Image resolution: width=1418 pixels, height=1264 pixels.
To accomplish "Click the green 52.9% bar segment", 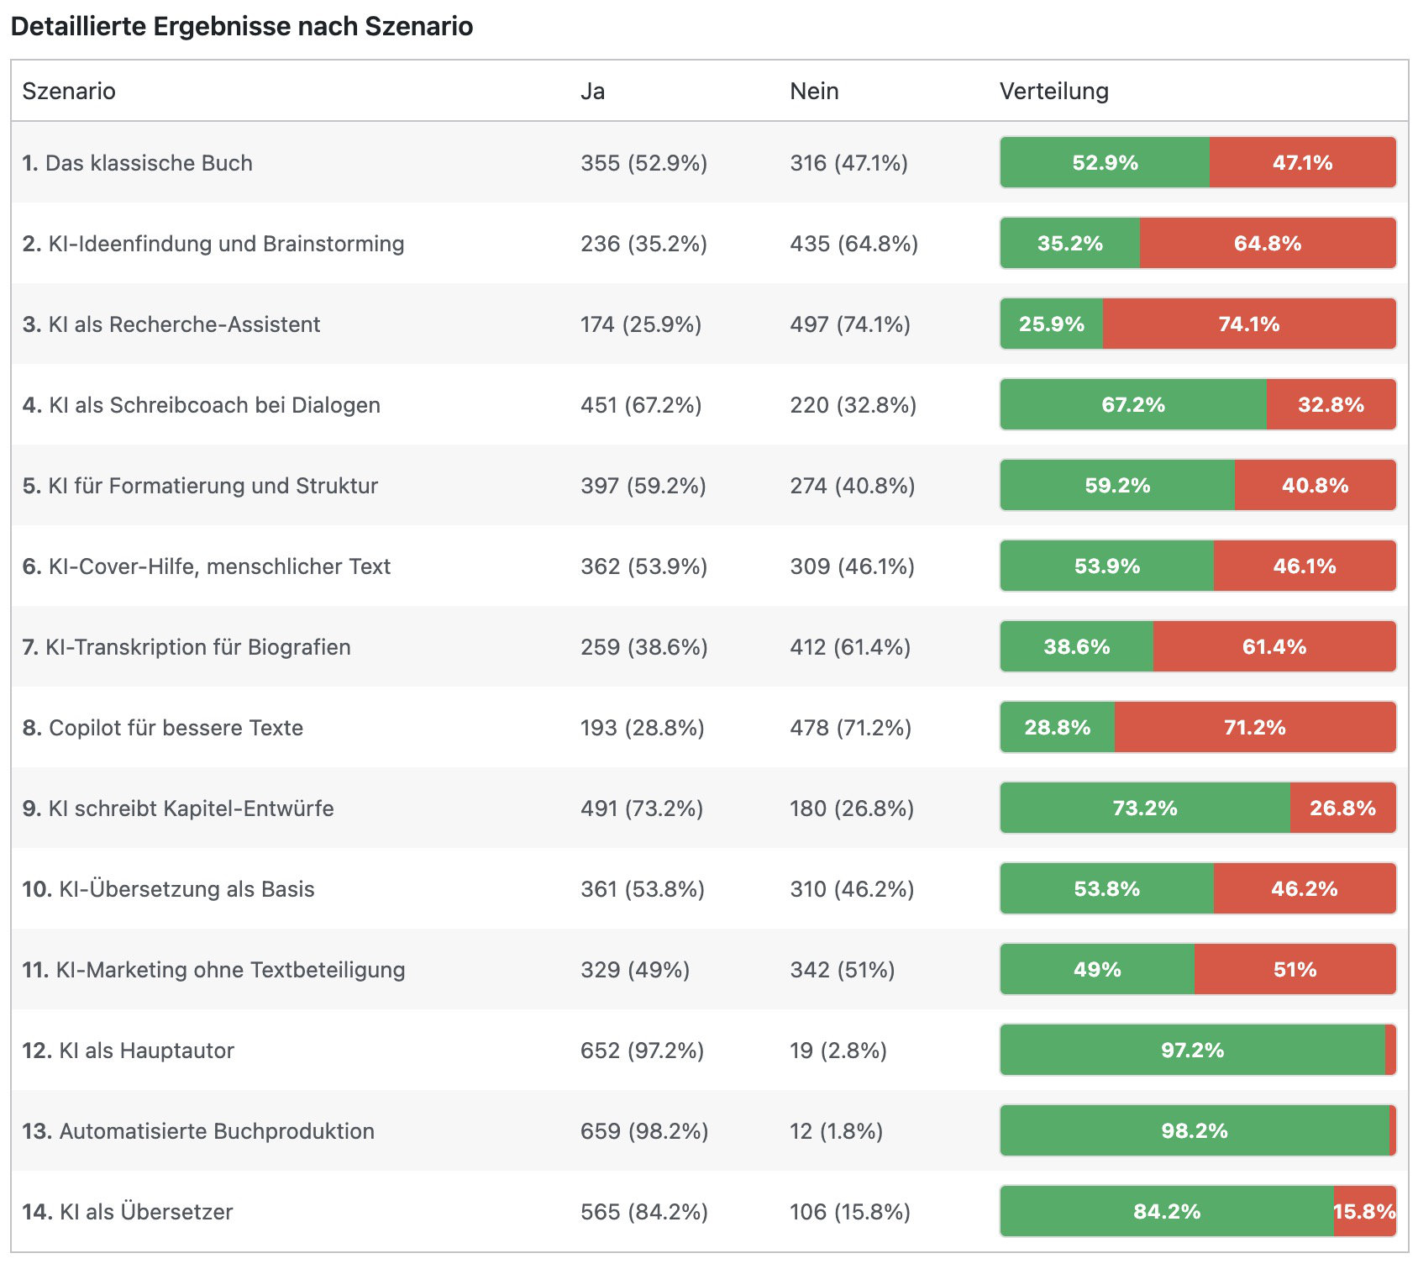I will click(x=1105, y=163).
